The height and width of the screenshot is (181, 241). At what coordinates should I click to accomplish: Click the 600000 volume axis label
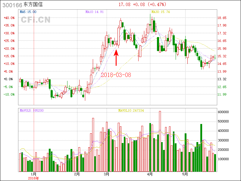tap(224, 112)
